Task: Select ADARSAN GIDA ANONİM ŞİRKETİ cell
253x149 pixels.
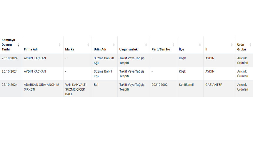Action: (x=41, y=87)
